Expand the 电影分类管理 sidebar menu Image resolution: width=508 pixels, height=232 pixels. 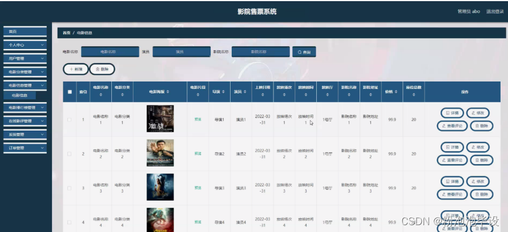pyautogui.click(x=25, y=72)
